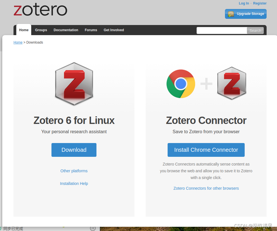
Task: Open the Documentation page
Action: click(x=66, y=30)
